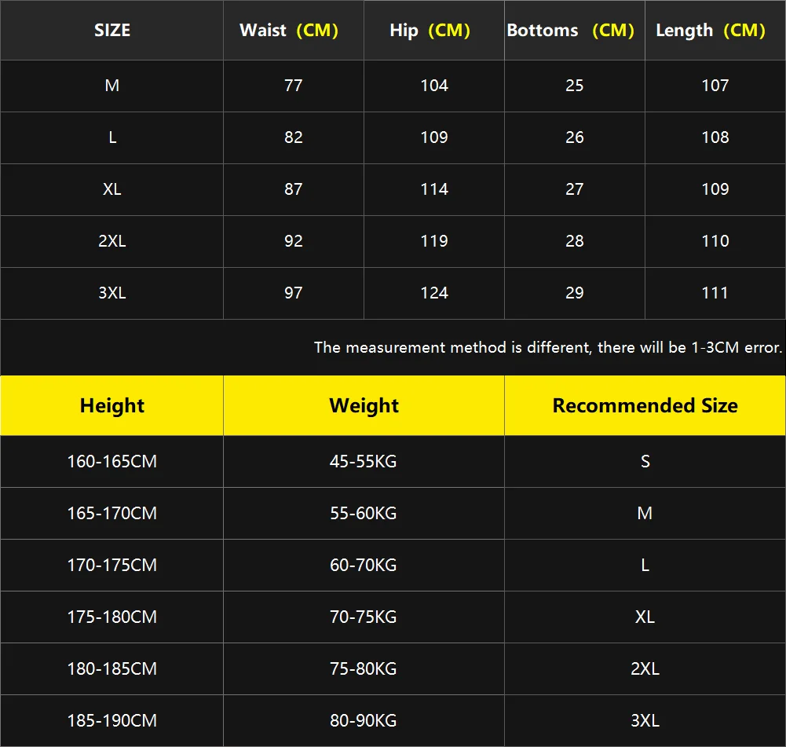Image resolution: width=786 pixels, height=747 pixels.
Task: Click size 2XL in size column
Action: [112, 241]
